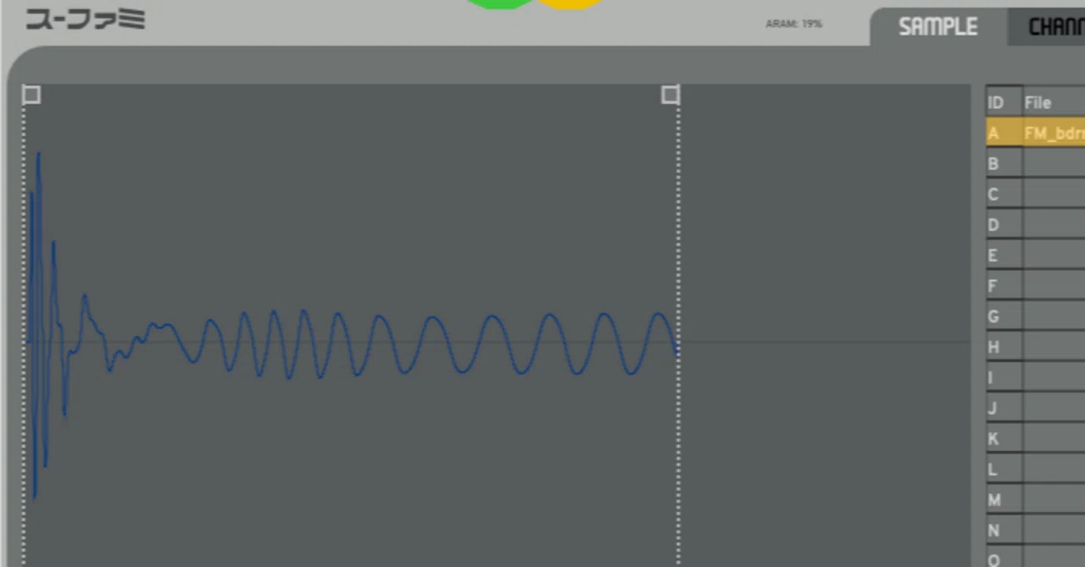Image resolution: width=1085 pixels, height=567 pixels.
Task: Select sample slot I
Action: click(1035, 377)
